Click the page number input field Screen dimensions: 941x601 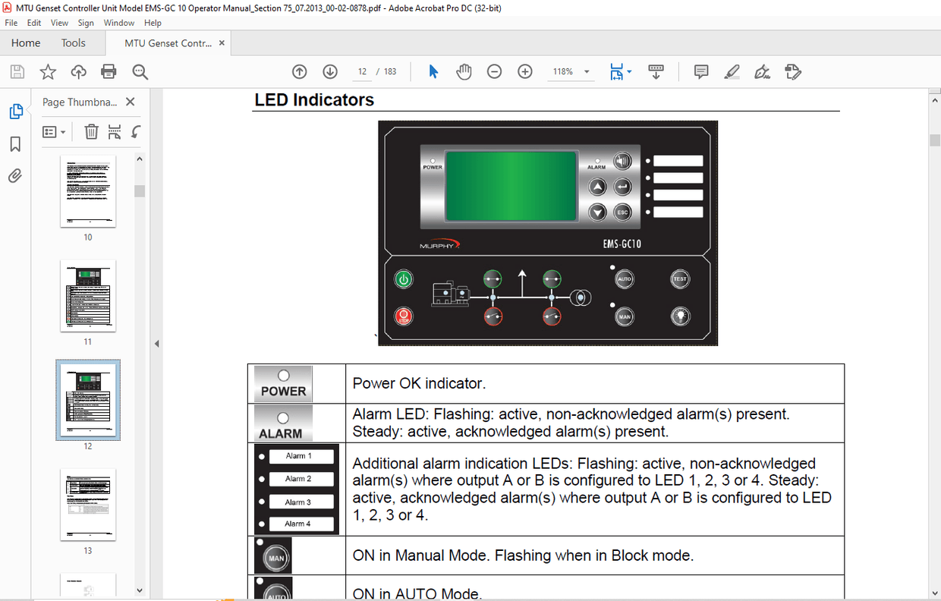click(x=361, y=71)
